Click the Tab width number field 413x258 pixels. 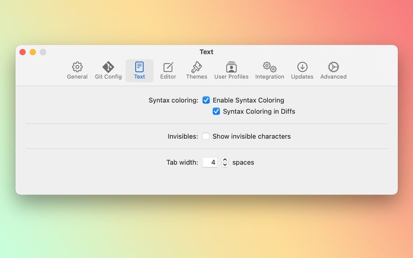coord(210,162)
